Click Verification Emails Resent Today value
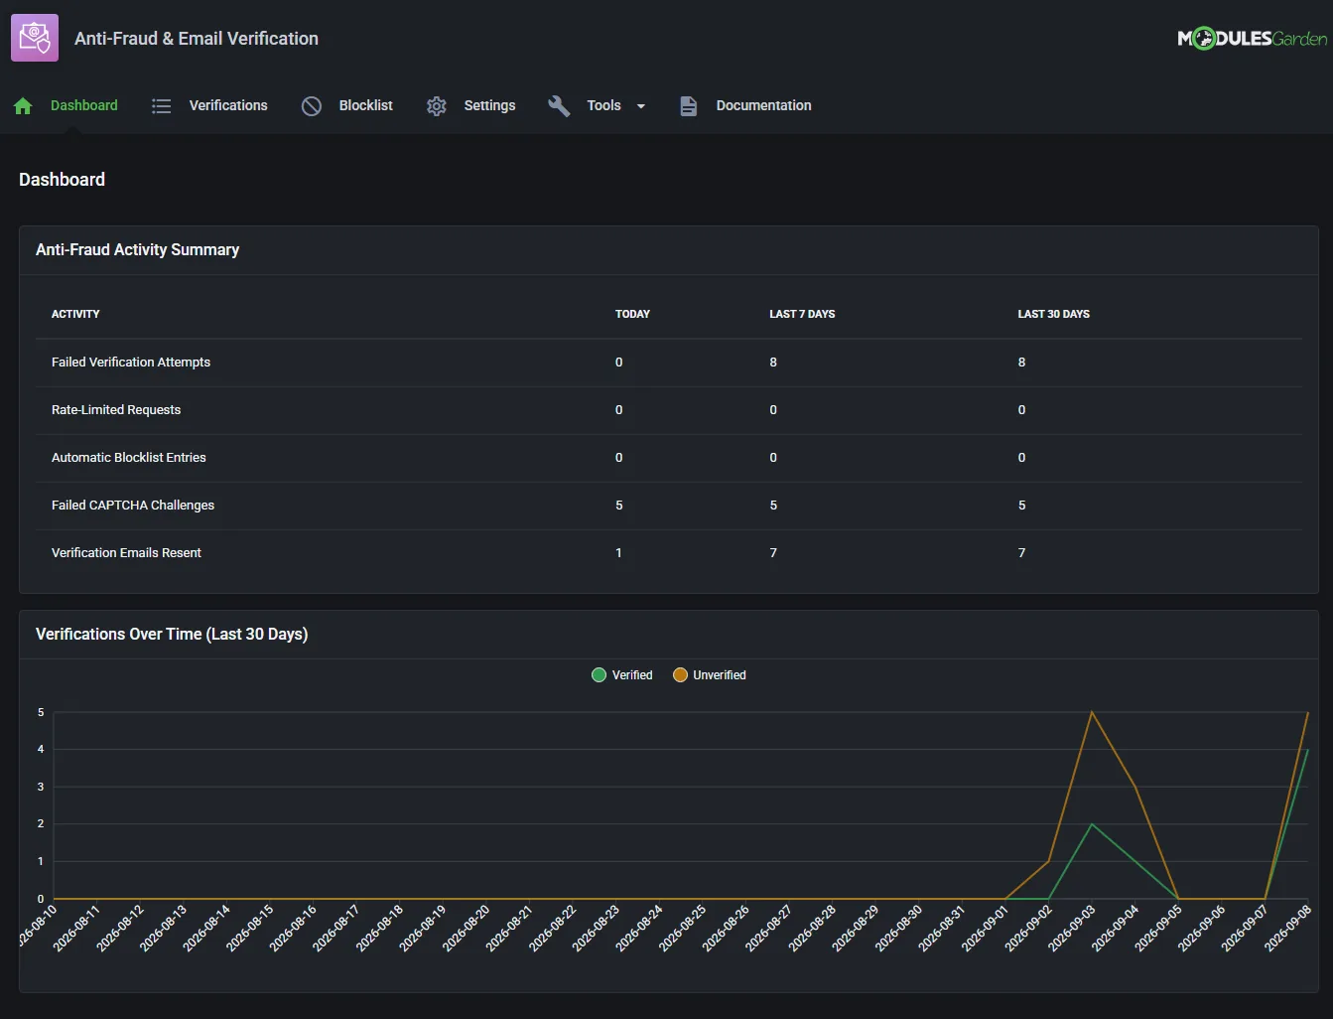The width and height of the screenshot is (1333, 1019). pos(618,553)
